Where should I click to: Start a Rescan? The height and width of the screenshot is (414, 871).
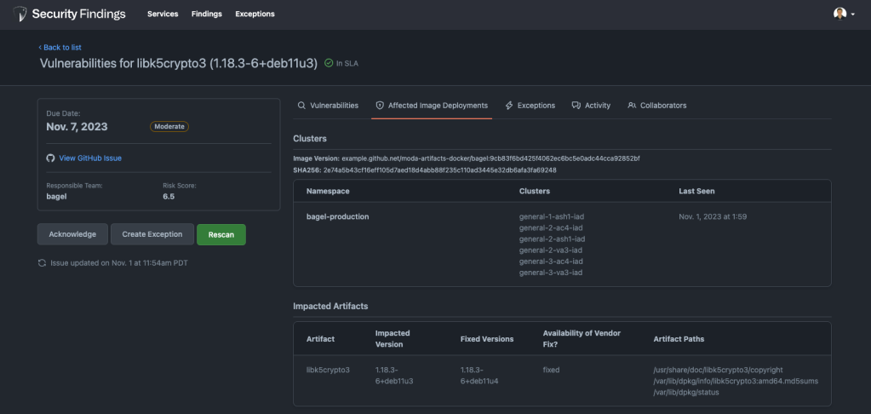221,234
